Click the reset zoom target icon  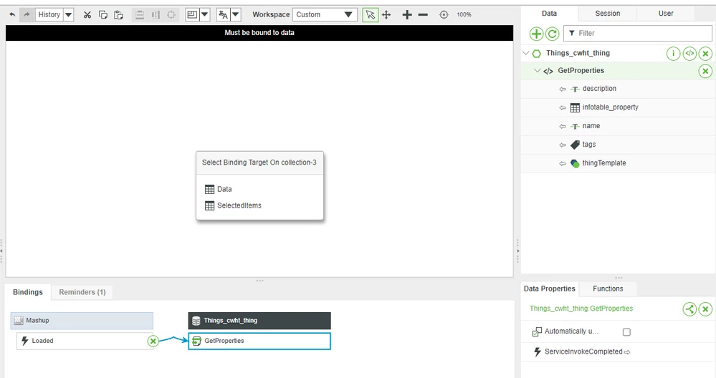444,14
